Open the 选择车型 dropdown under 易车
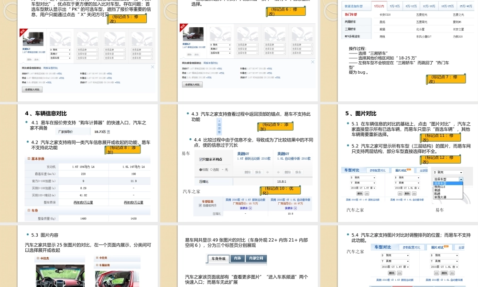 (x=448, y=179)
